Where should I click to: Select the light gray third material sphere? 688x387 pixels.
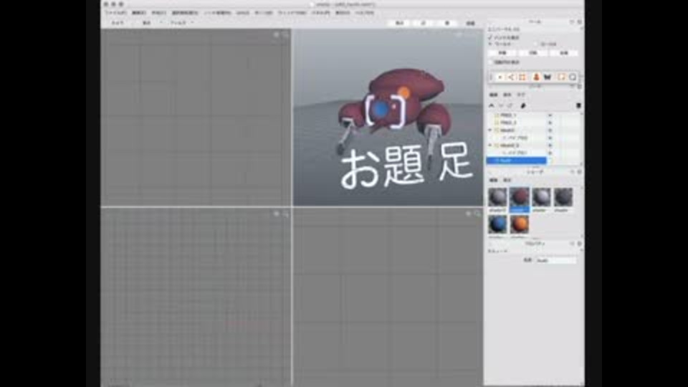tap(542, 197)
